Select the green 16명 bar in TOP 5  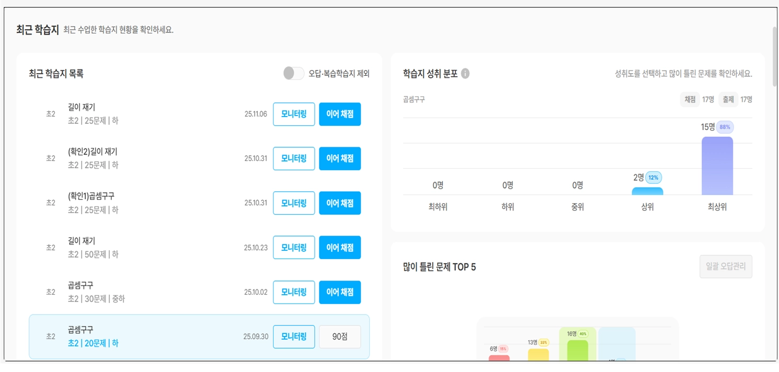577,350
